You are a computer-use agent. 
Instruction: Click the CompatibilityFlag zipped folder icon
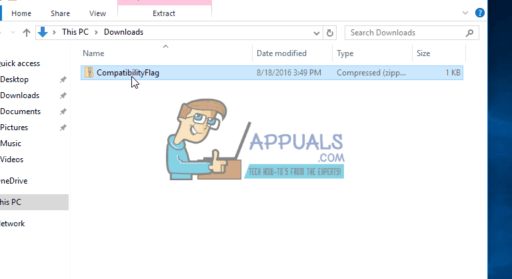tap(89, 72)
